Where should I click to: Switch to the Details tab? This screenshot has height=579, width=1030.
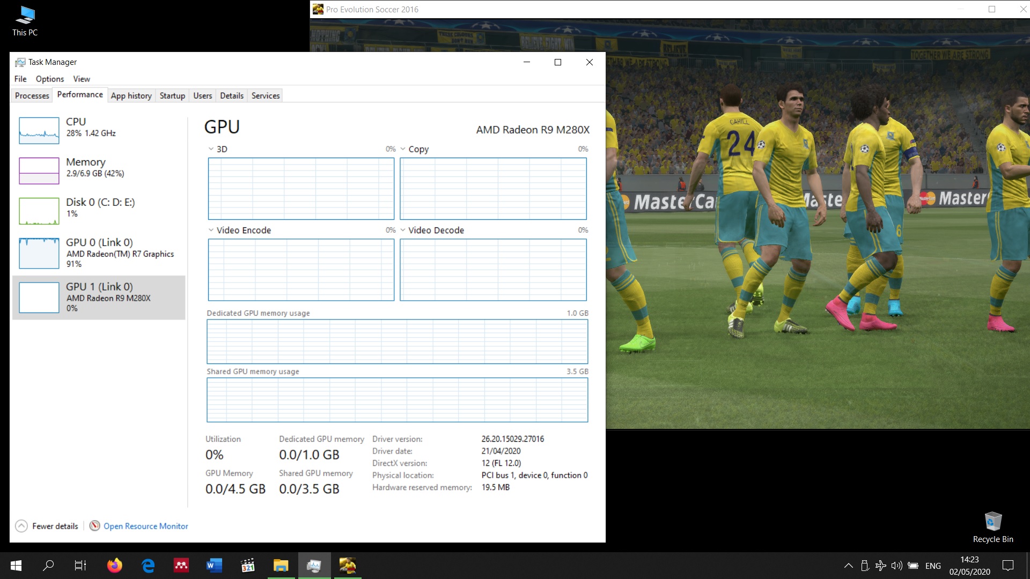point(232,95)
